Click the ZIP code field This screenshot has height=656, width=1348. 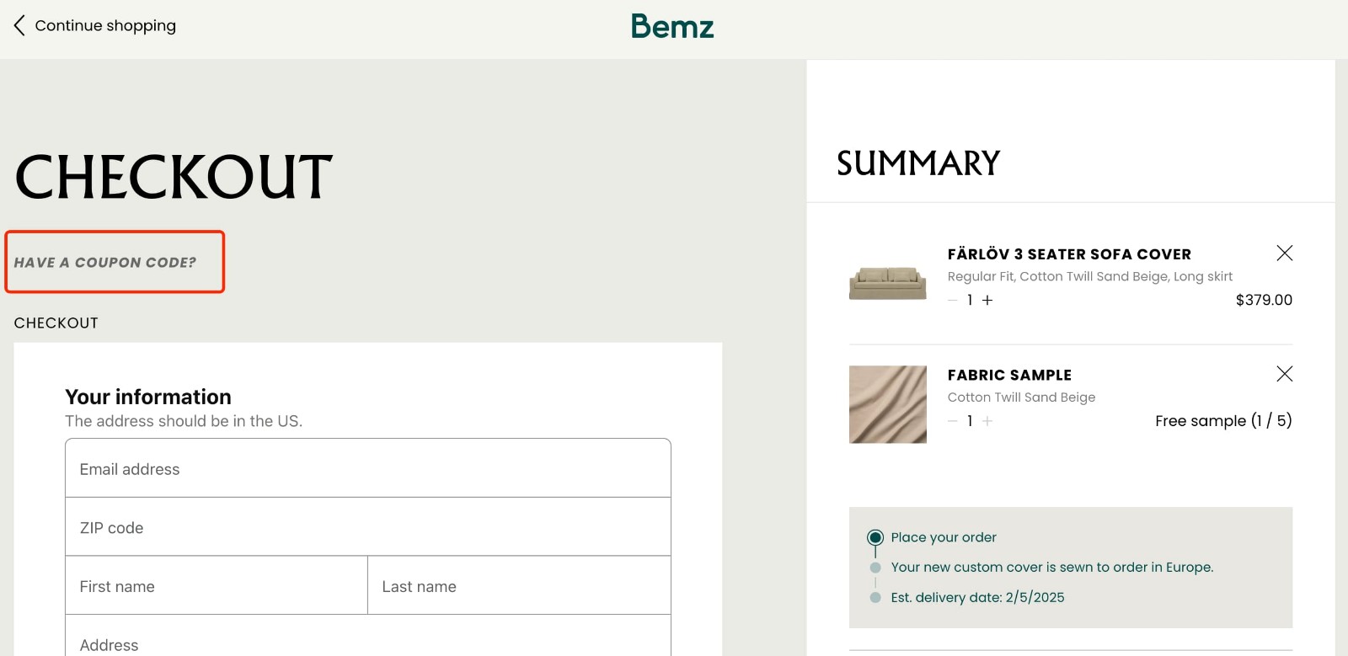click(x=366, y=527)
